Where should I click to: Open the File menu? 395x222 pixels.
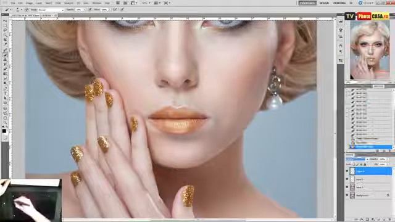13,3
